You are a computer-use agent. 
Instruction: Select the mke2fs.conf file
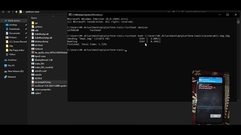tap(41, 71)
